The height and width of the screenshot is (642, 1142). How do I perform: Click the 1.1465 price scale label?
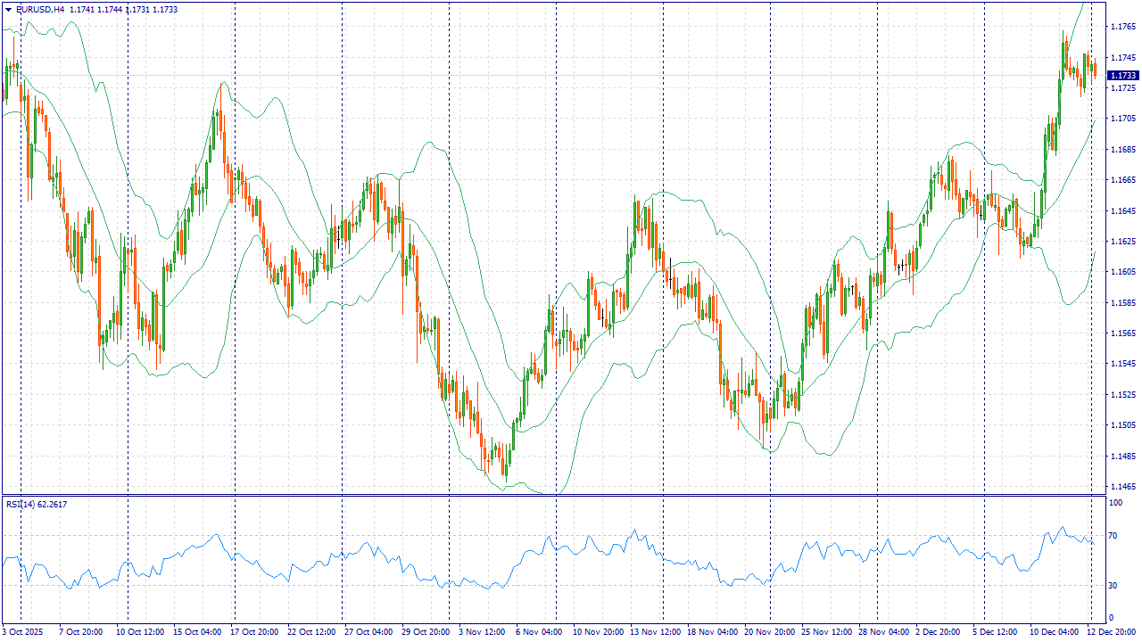(1123, 487)
